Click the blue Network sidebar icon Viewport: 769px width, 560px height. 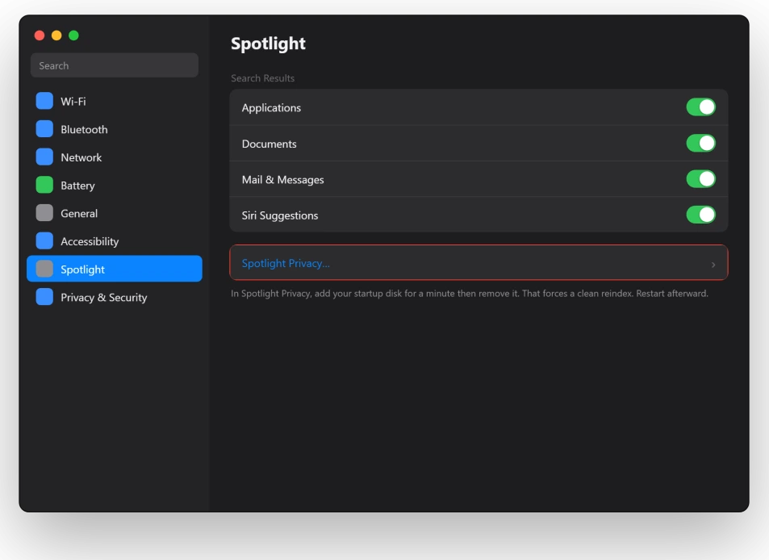pyautogui.click(x=44, y=157)
